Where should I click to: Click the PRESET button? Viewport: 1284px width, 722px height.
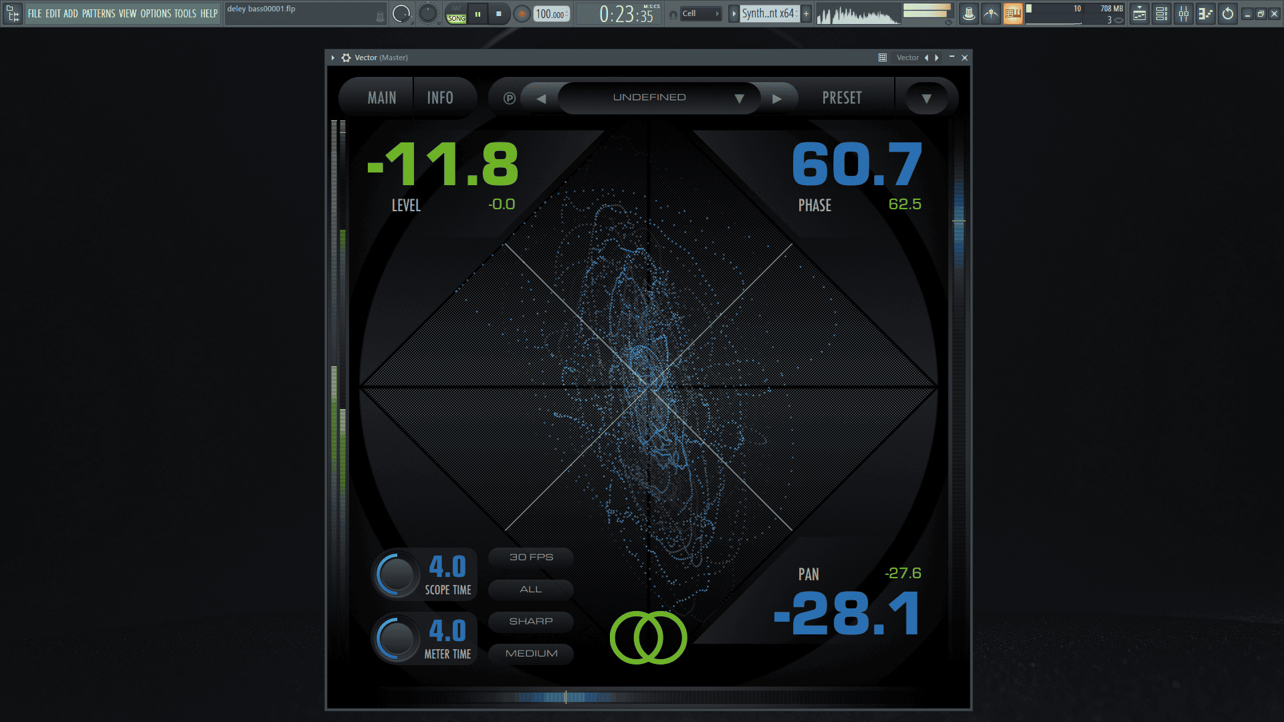coord(842,98)
